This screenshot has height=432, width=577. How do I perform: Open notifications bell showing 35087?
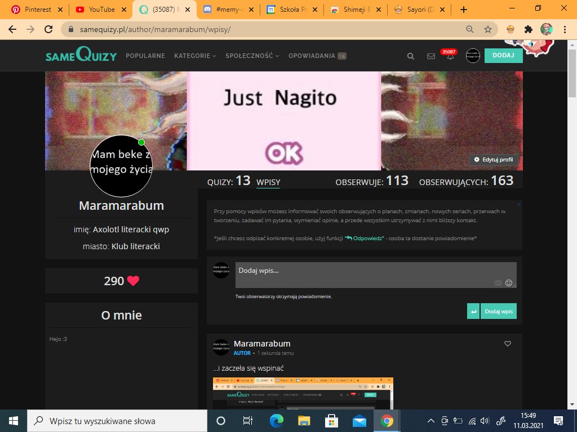pos(450,56)
